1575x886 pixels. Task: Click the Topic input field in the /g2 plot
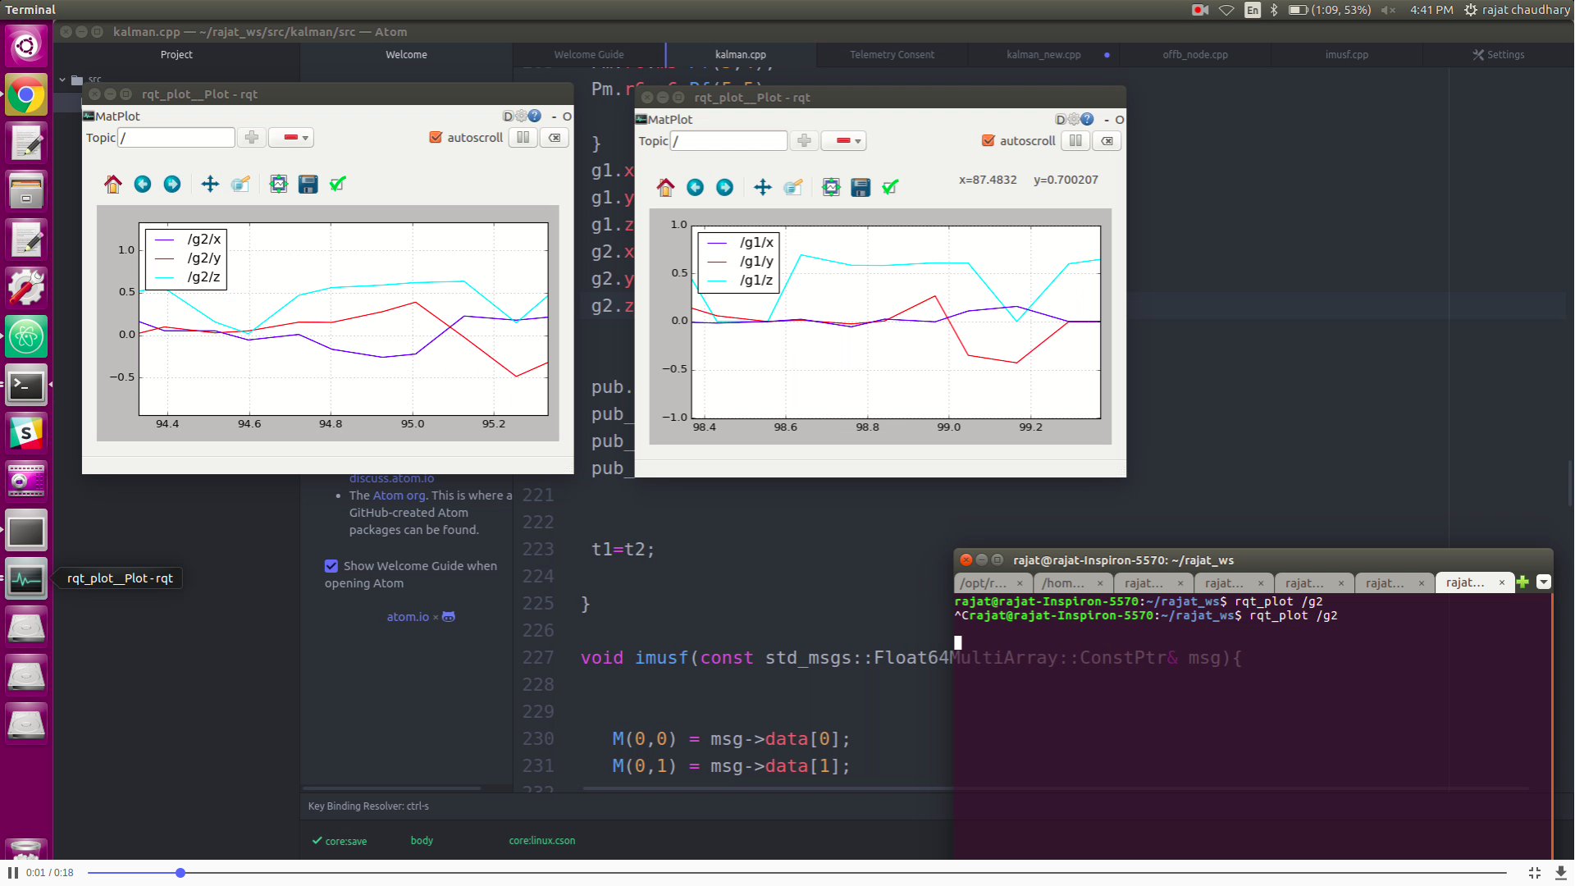click(x=176, y=138)
